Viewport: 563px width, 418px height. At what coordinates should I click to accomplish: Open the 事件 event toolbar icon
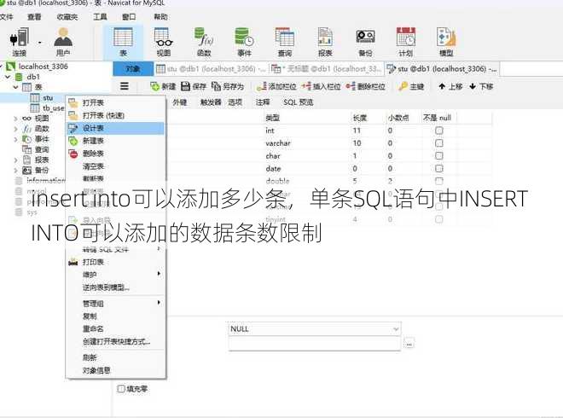click(245, 42)
